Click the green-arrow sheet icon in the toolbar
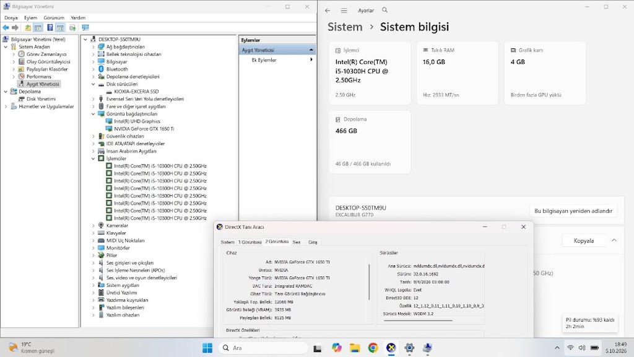The height and width of the screenshot is (357, 634). click(72, 27)
